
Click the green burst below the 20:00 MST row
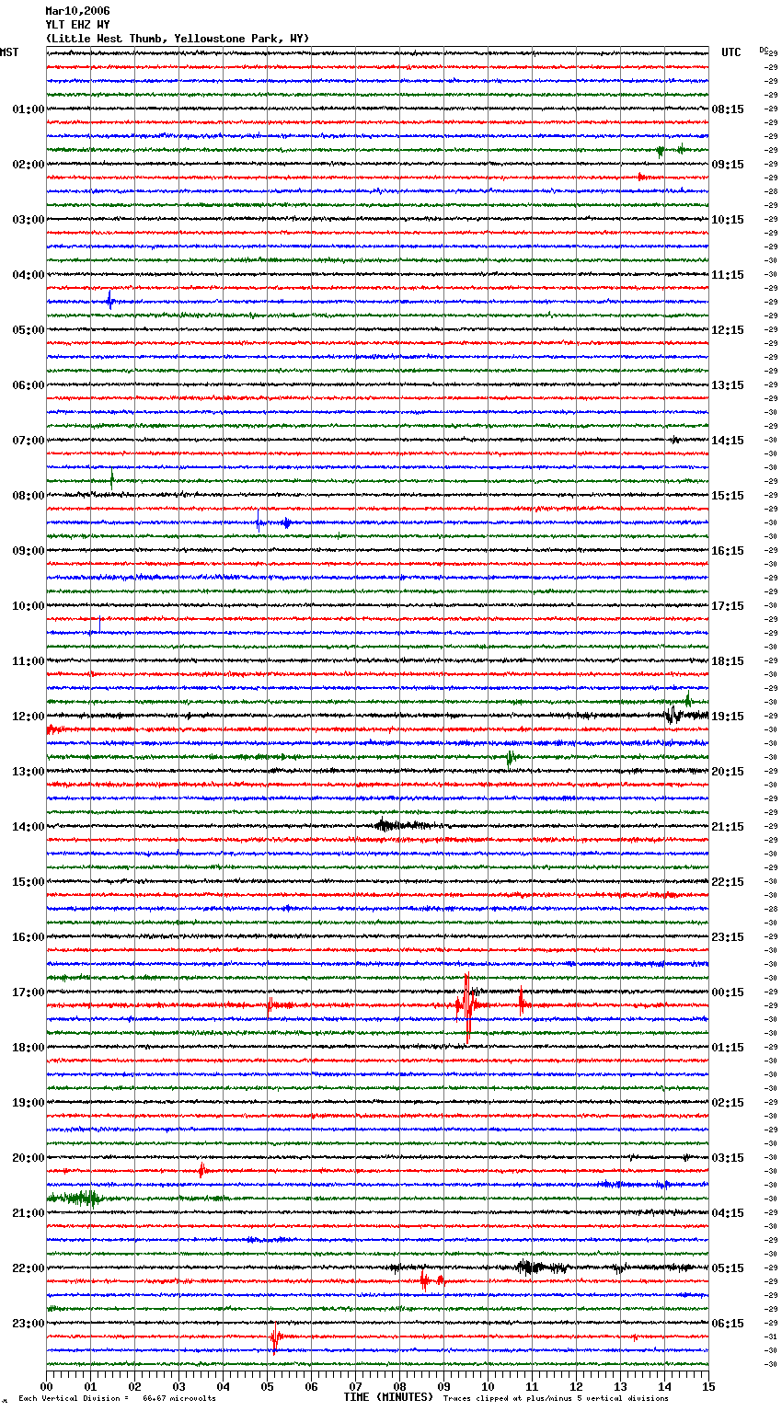tap(74, 1198)
